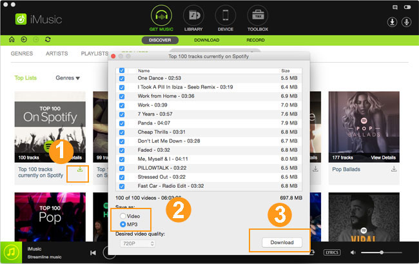The width and height of the screenshot is (419, 264).
Task: Expand the Genres dropdown
Action: 68,78
